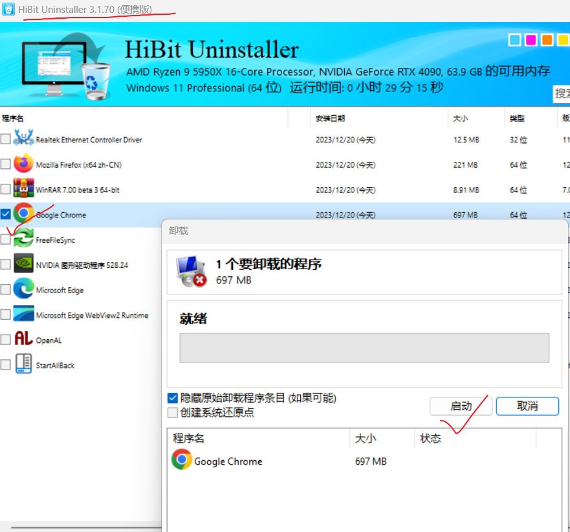Select the Mozilla Firefox (x64 zh-CN) row name
This screenshot has width=570, height=532.
pyautogui.click(x=79, y=165)
